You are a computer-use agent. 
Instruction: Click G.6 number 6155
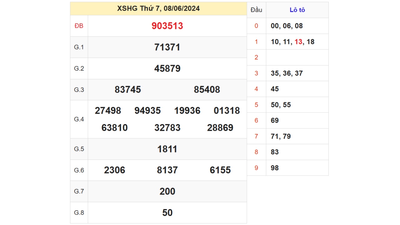(x=220, y=170)
